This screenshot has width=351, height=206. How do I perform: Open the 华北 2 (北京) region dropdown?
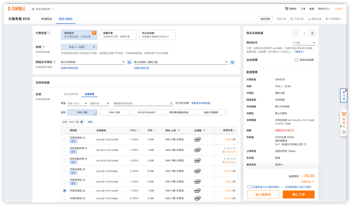pos(79,47)
